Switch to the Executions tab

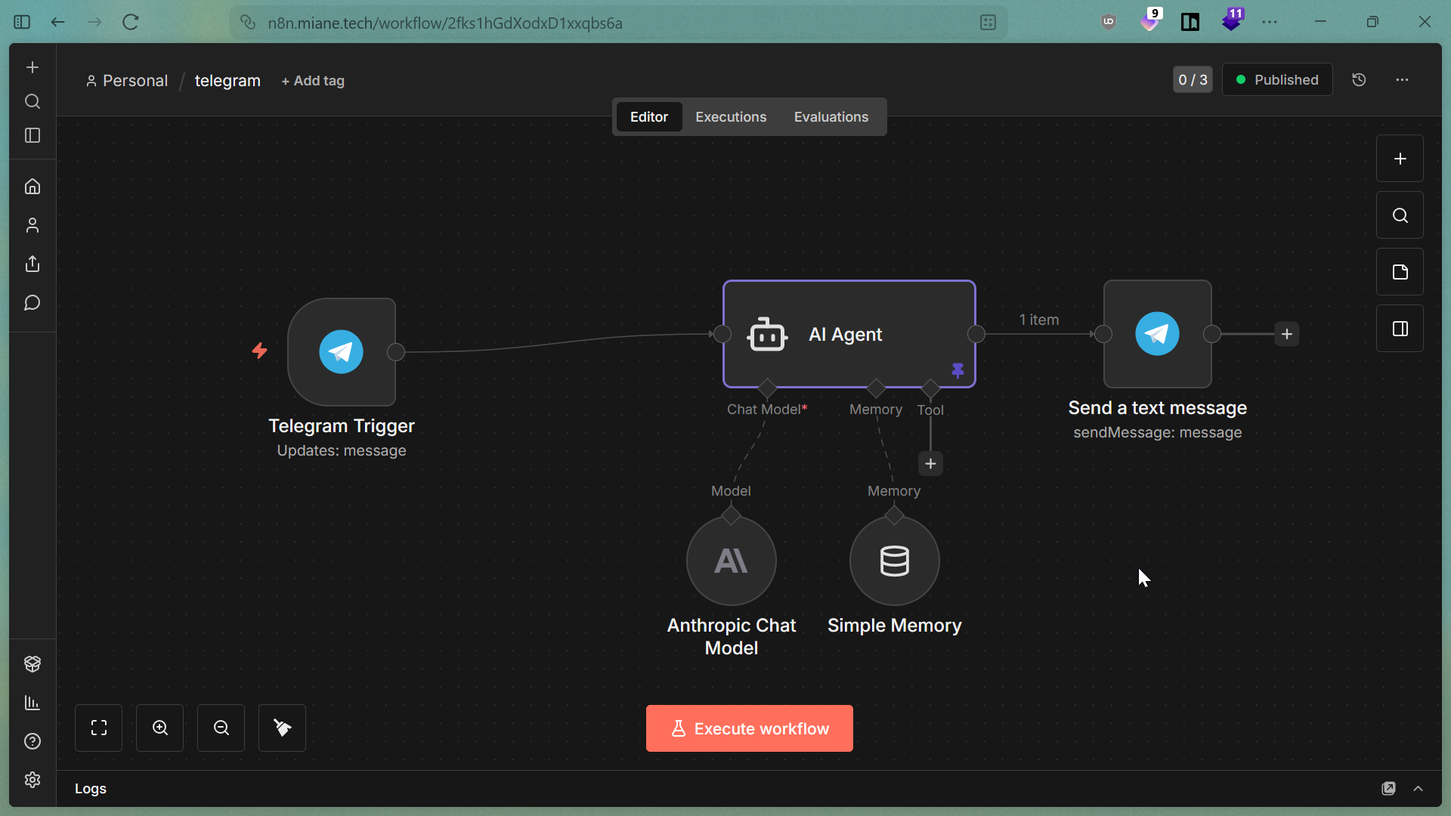click(x=730, y=117)
